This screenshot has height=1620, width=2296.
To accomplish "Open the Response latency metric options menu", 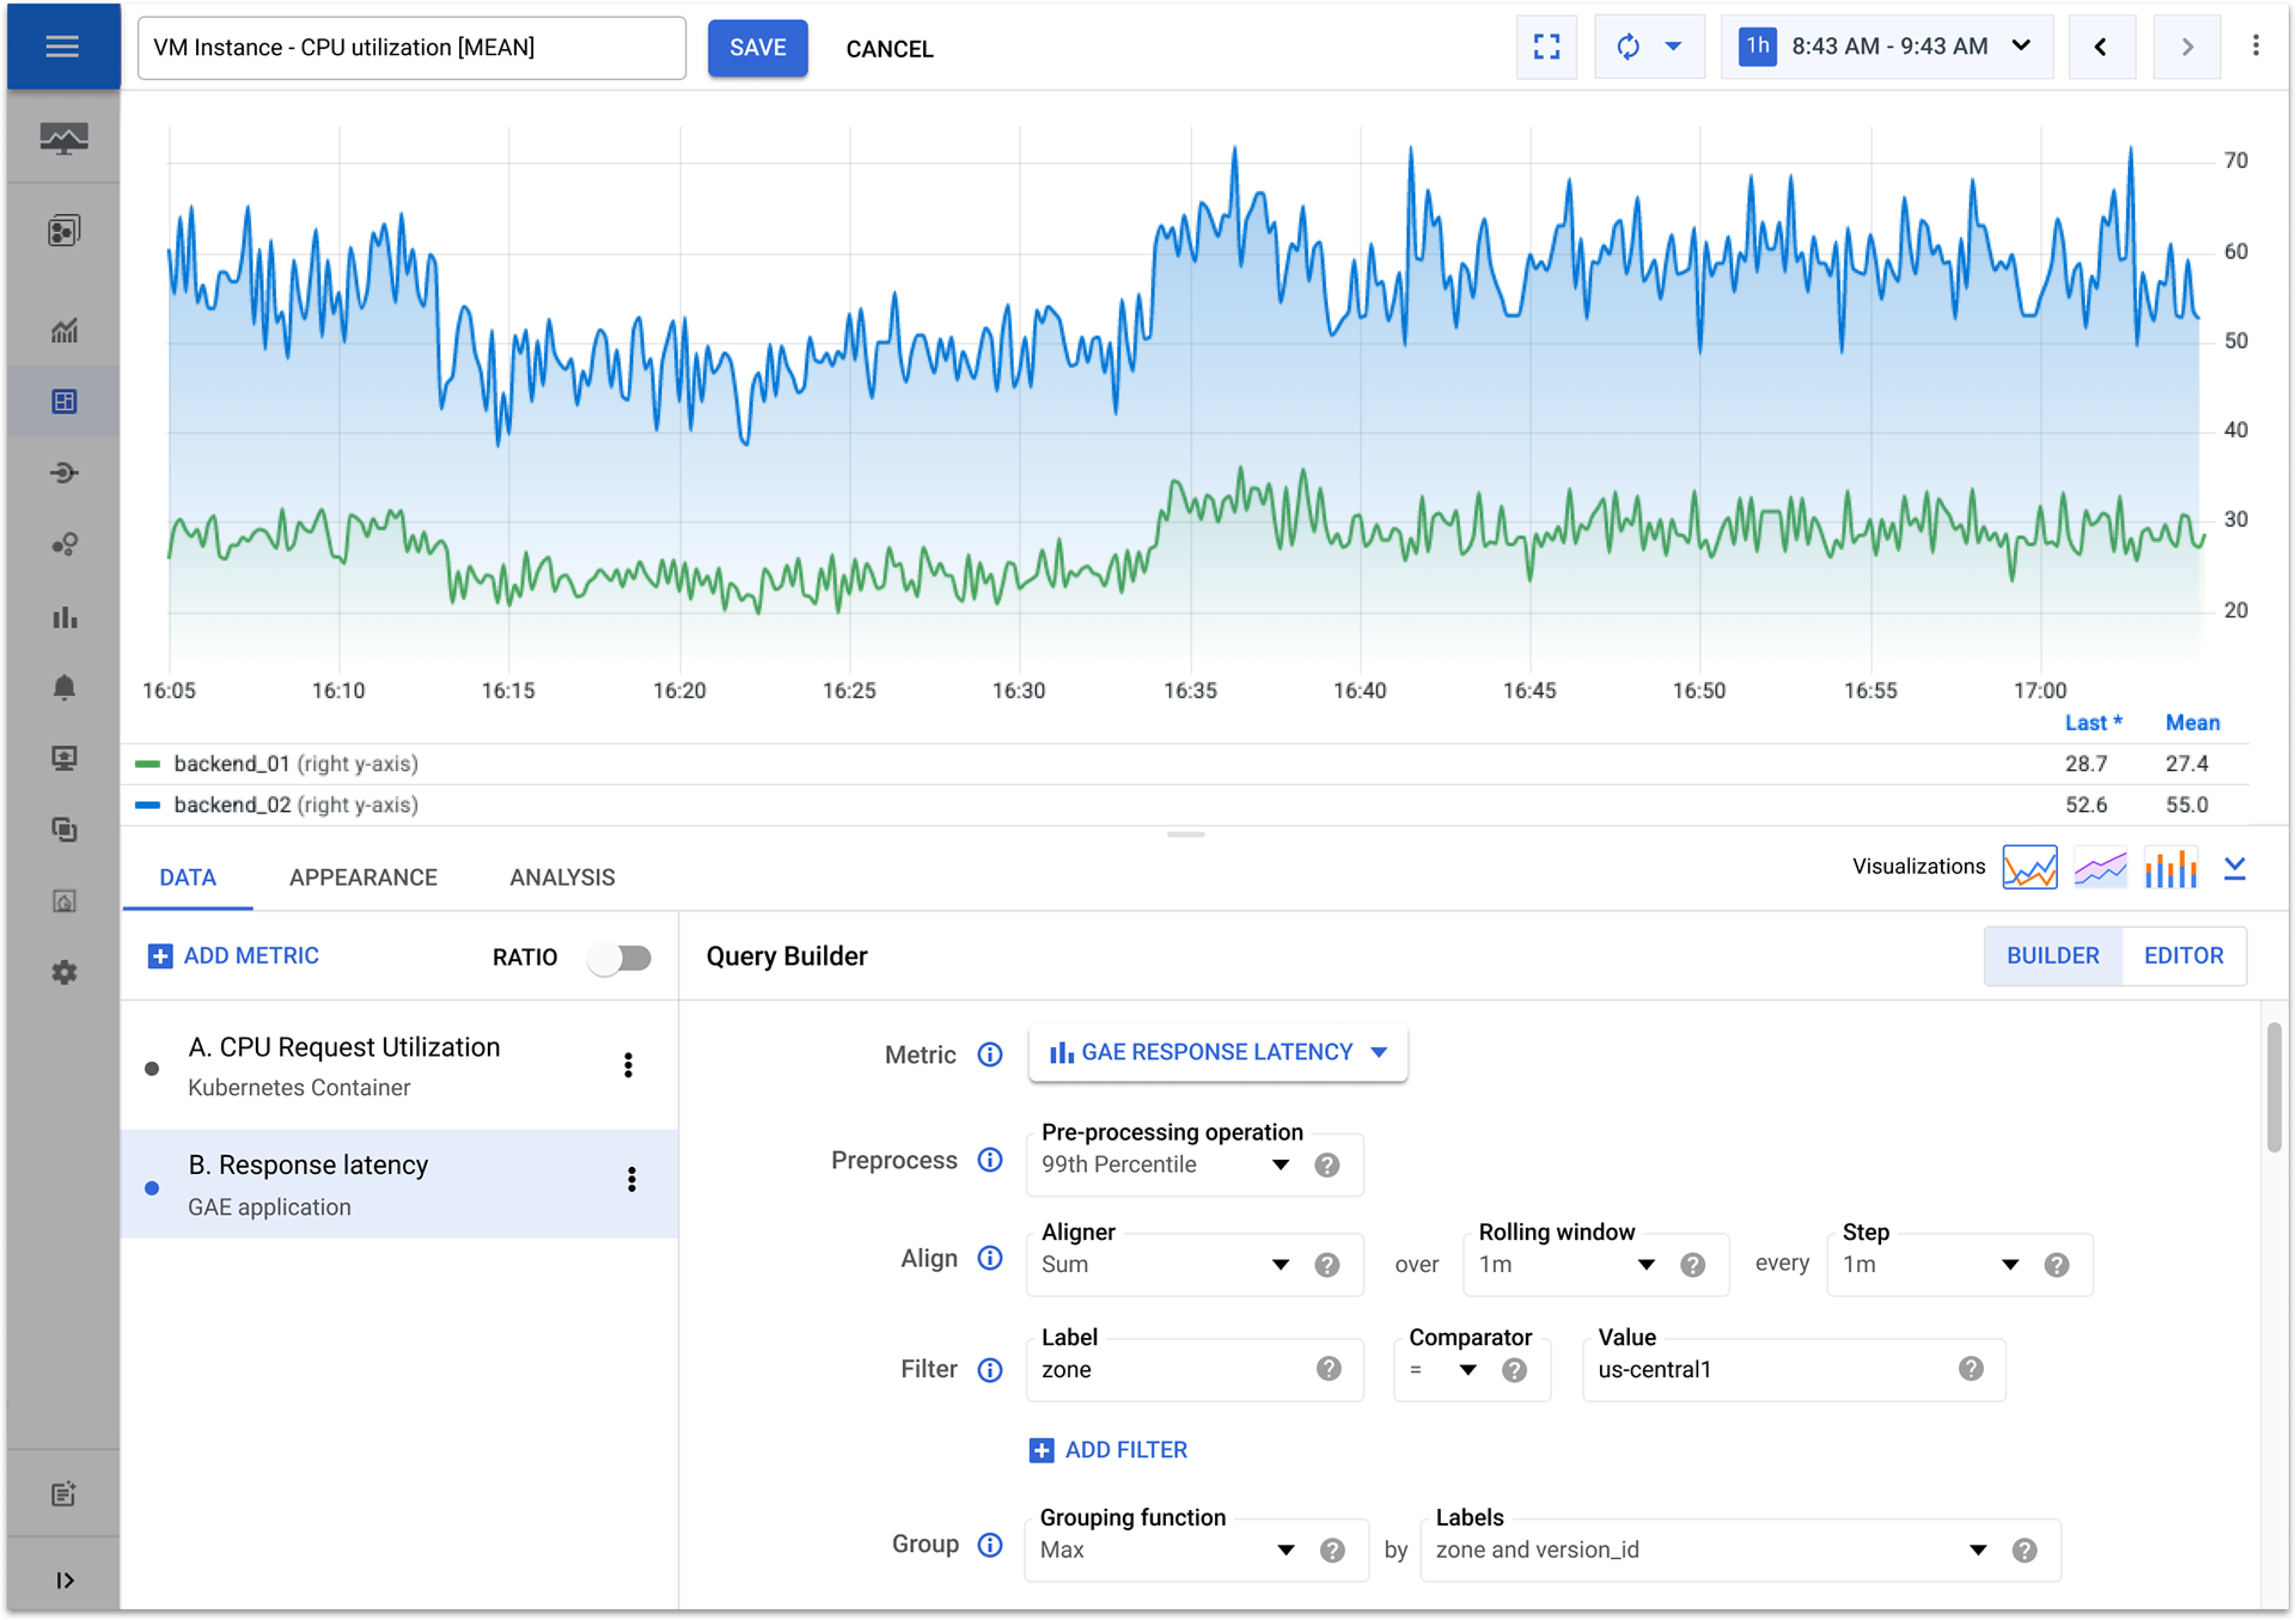I will pos(631,1180).
